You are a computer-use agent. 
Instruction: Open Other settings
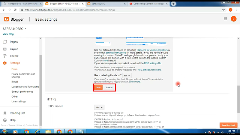15,97
